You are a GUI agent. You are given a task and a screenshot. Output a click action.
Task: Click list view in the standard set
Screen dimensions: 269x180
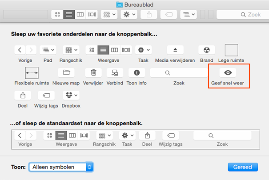[x=61, y=136]
